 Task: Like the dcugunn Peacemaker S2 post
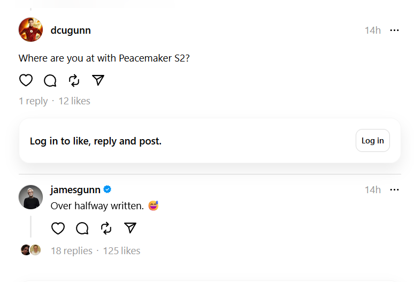point(26,80)
